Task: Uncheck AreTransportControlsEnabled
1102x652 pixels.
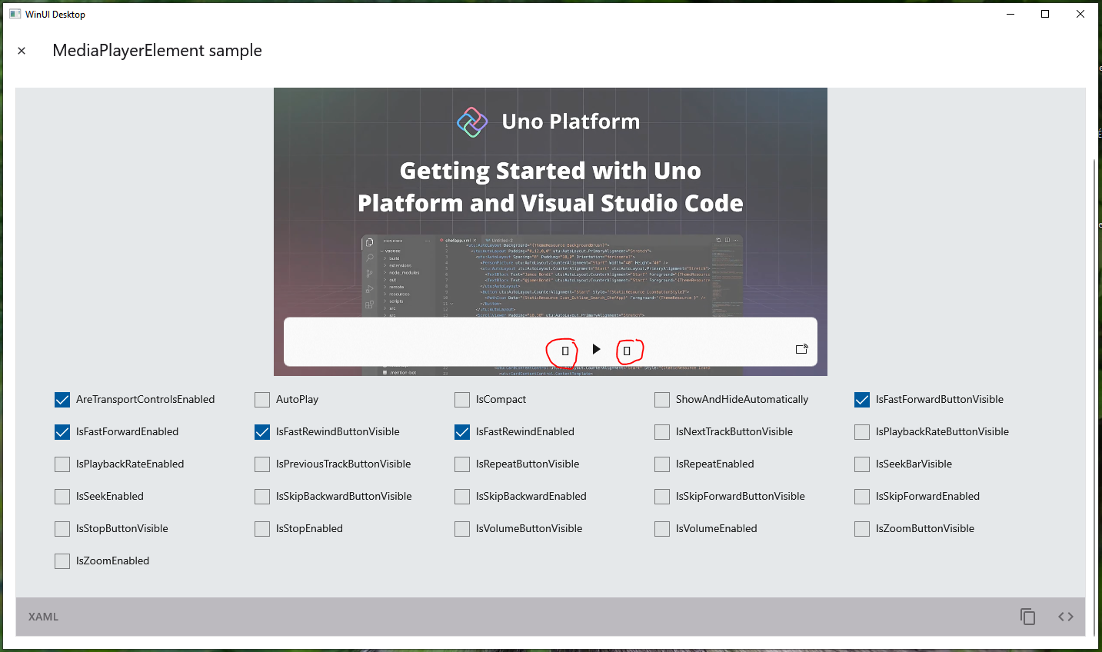Action: click(62, 400)
